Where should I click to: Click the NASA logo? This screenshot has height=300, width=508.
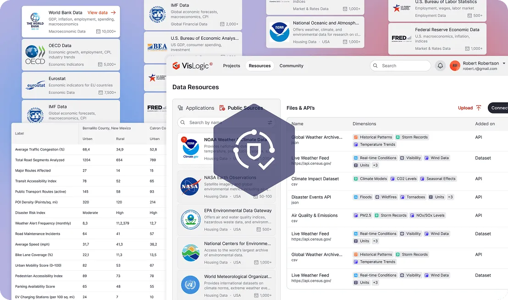(190, 187)
